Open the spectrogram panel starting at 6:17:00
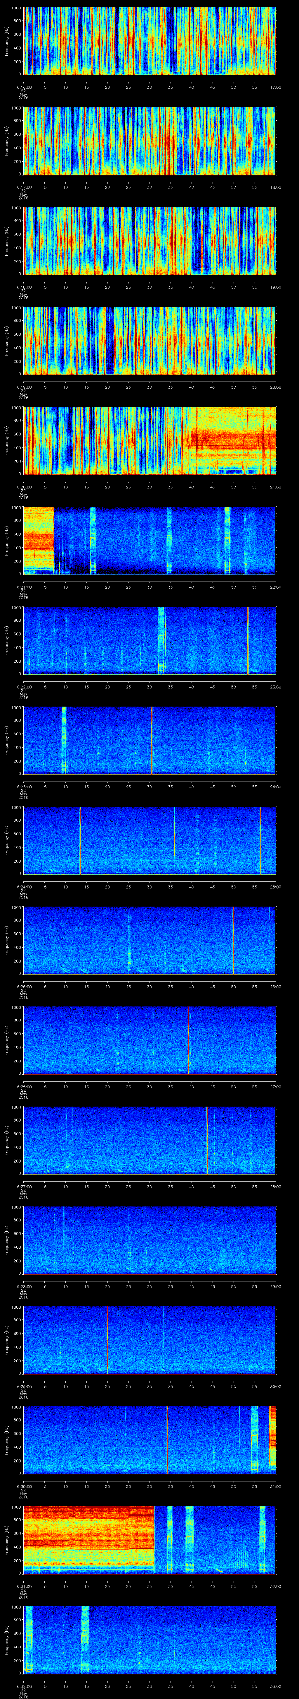The width and height of the screenshot is (299, 1699). 149,141
